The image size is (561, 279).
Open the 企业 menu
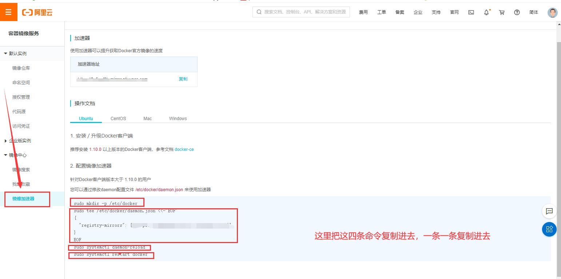418,12
